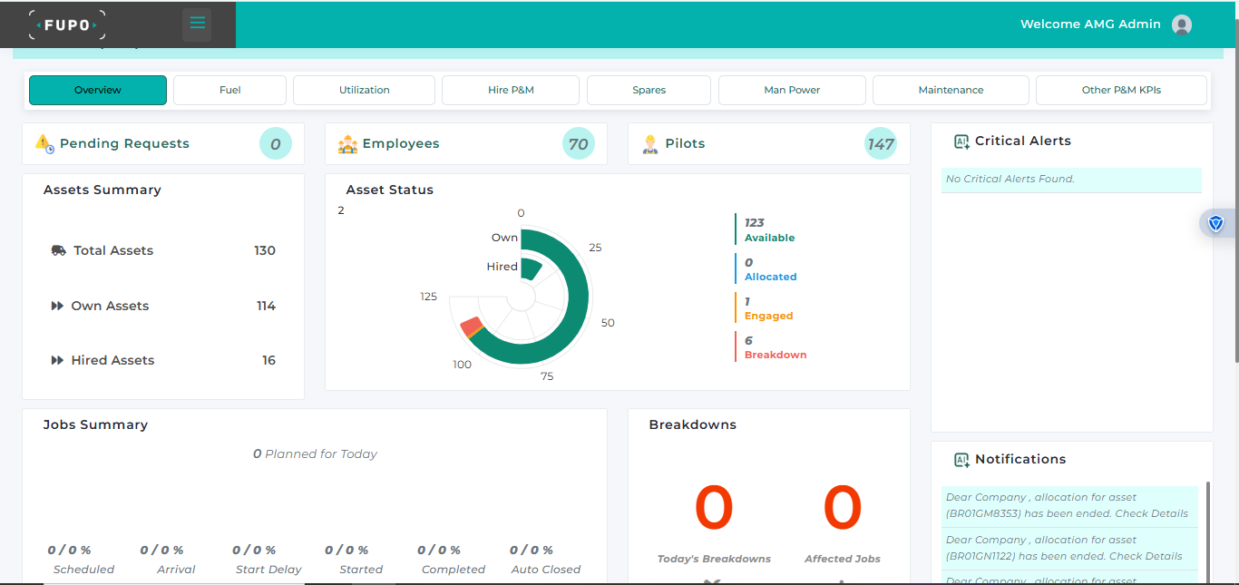The height and width of the screenshot is (585, 1239).
Task: Open the Spares tab
Action: pyautogui.click(x=649, y=90)
